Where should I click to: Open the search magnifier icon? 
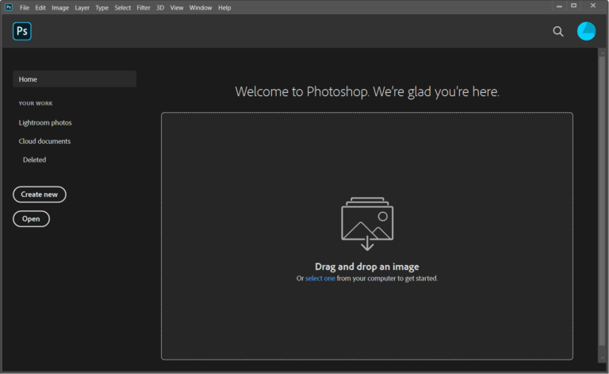[x=558, y=31]
